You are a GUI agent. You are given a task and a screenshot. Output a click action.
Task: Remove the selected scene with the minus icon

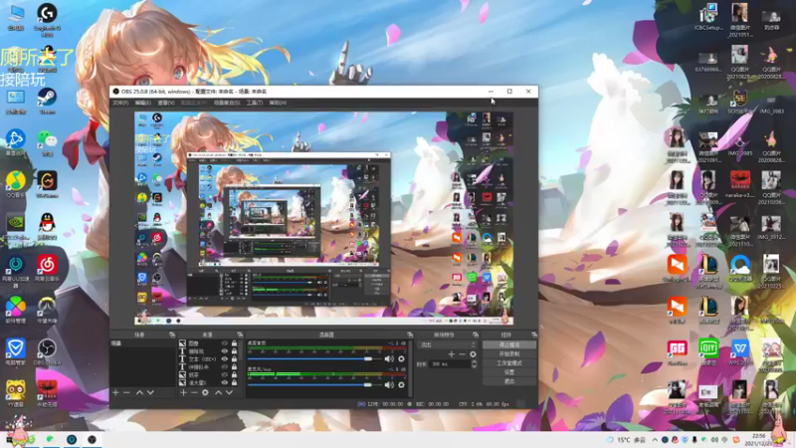point(126,392)
